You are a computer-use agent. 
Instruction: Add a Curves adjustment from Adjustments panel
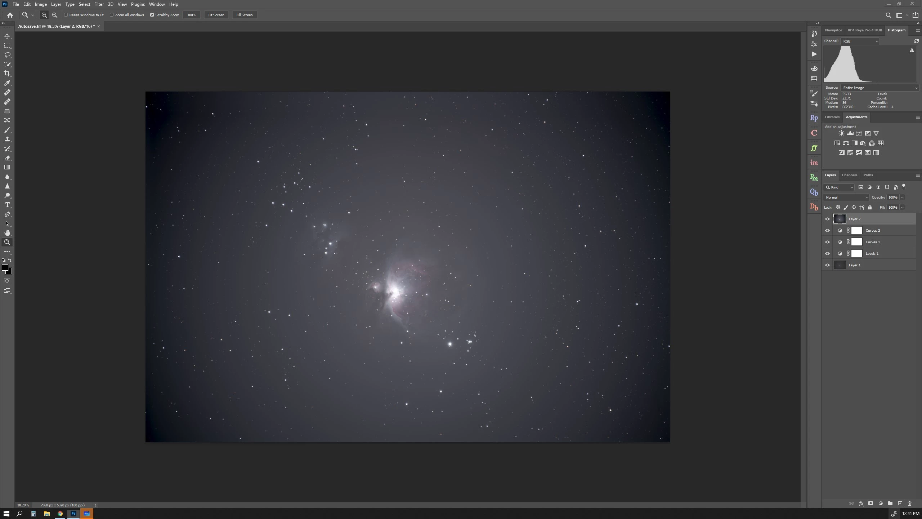pos(859,133)
